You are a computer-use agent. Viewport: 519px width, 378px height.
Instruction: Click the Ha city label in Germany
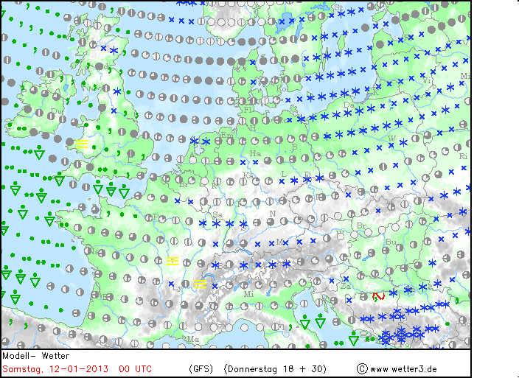tap(255, 154)
